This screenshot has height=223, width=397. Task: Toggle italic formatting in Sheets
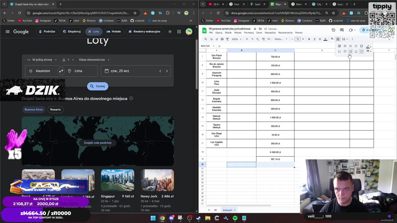314,39
